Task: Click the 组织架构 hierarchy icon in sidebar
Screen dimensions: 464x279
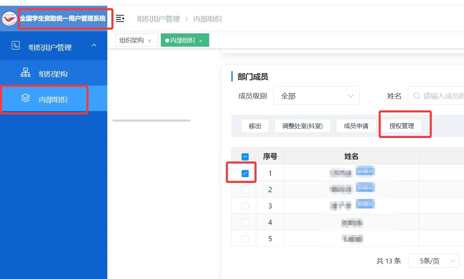Action: [x=26, y=73]
